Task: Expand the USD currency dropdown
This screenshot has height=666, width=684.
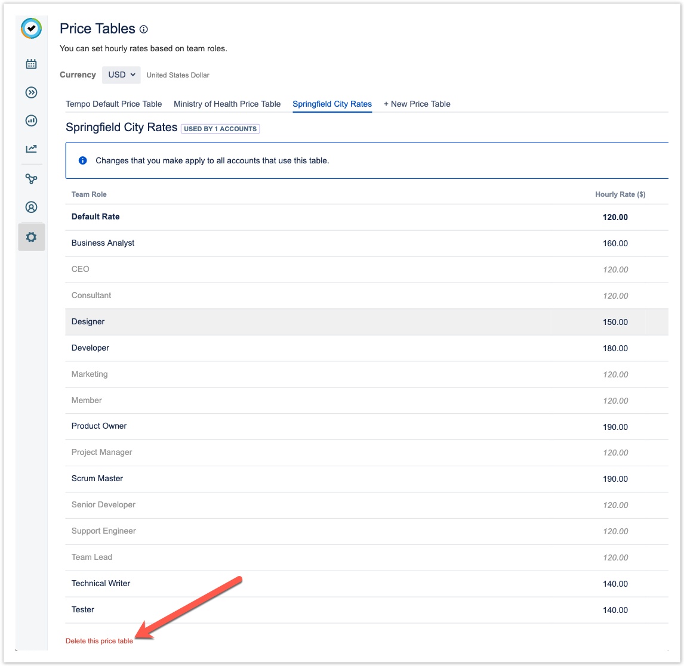Action: (121, 75)
